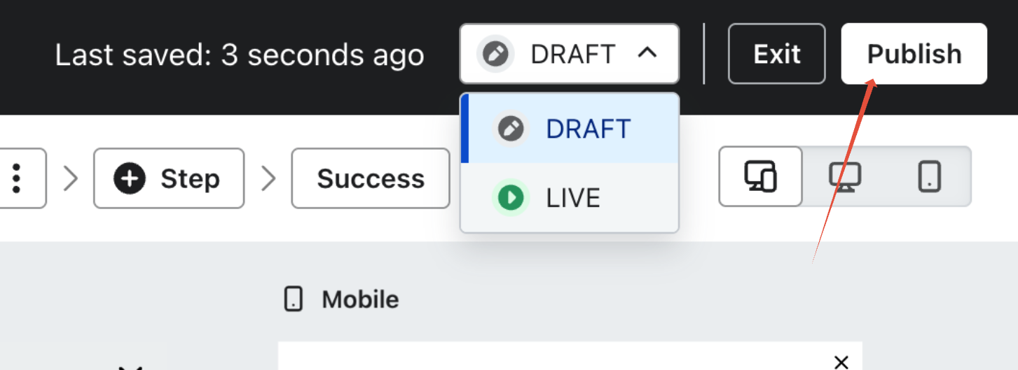The height and width of the screenshot is (370, 1018).
Task: Click the breadcrumb chevron between Step and Success
Action: [x=268, y=179]
